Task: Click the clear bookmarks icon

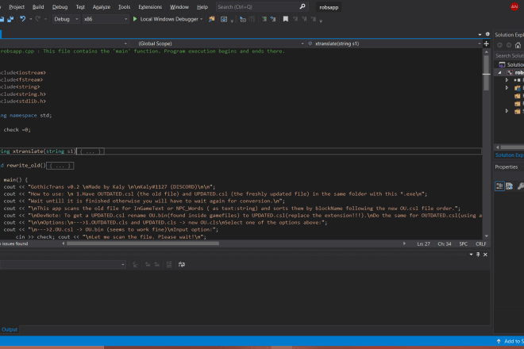Action: [x=313, y=19]
